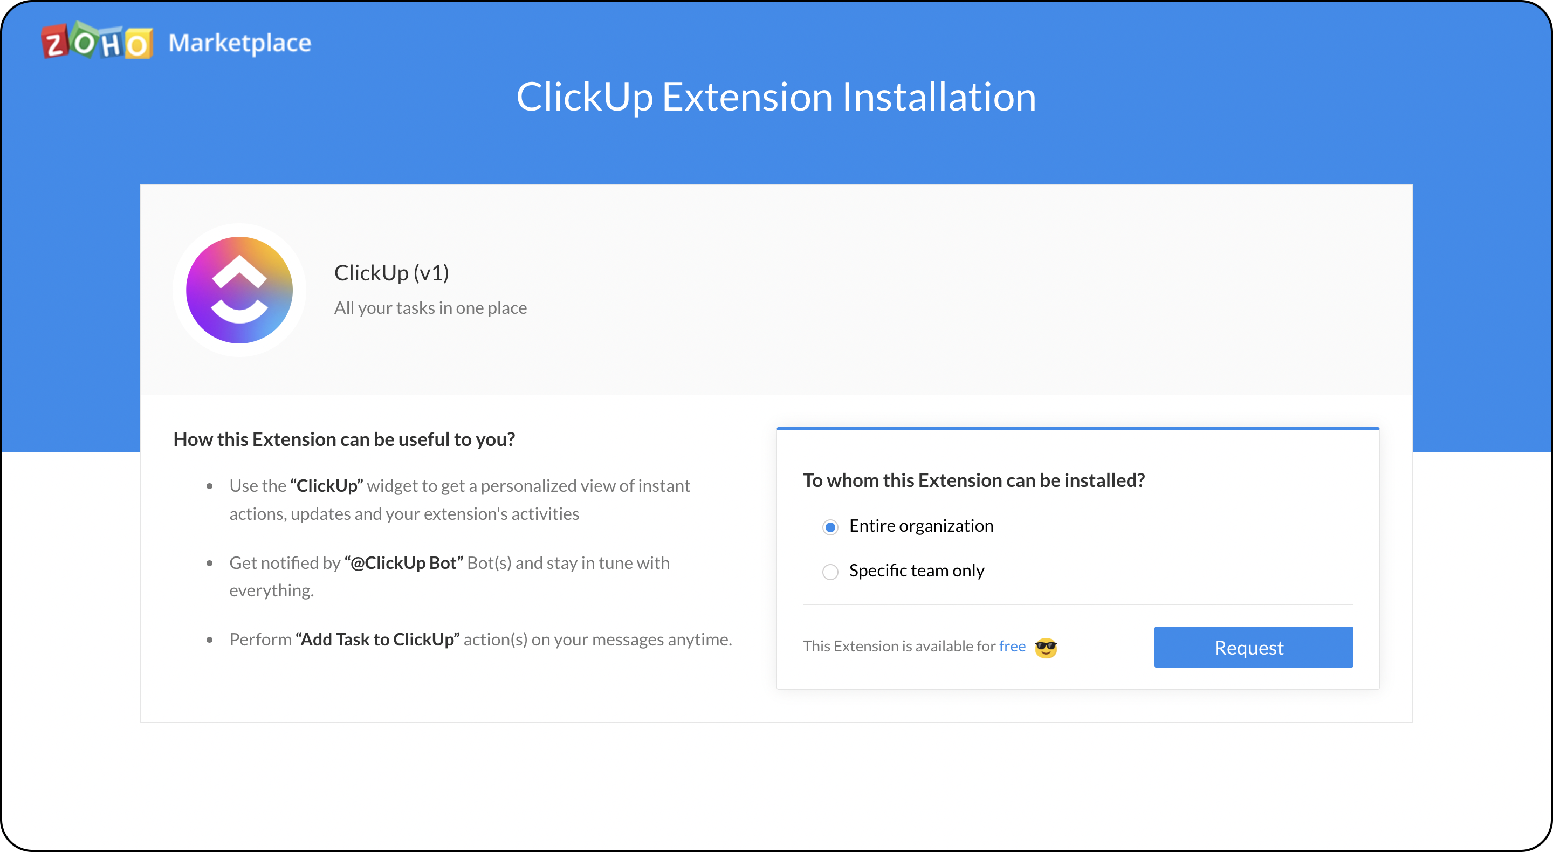Image resolution: width=1553 pixels, height=852 pixels.
Task: Click the Zoho logo icon
Action: pos(97,42)
